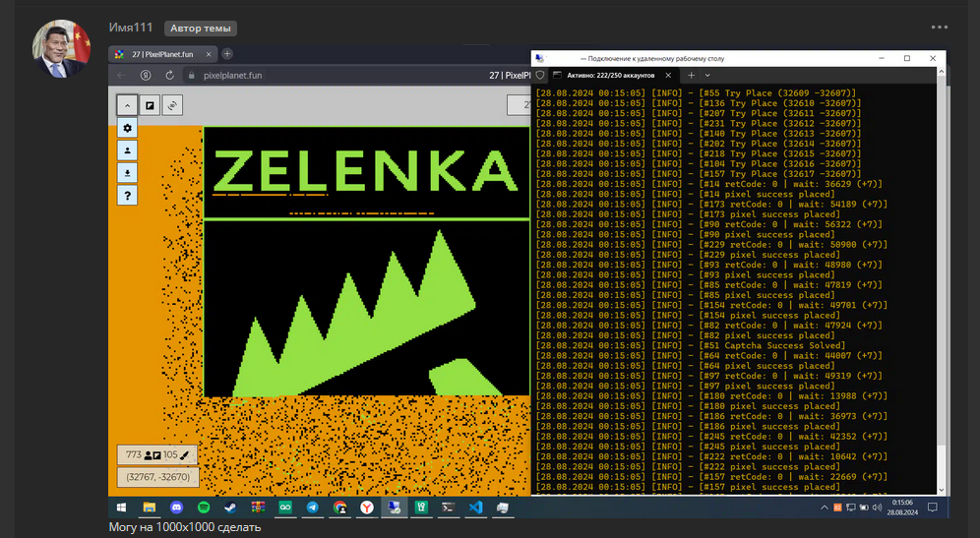This screenshot has width=980, height=538.
Task: Click the remote desktop window title icon
Action: coord(540,58)
